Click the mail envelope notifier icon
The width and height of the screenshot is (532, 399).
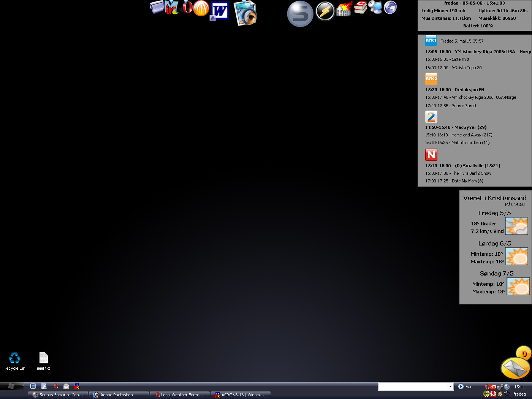point(516,367)
